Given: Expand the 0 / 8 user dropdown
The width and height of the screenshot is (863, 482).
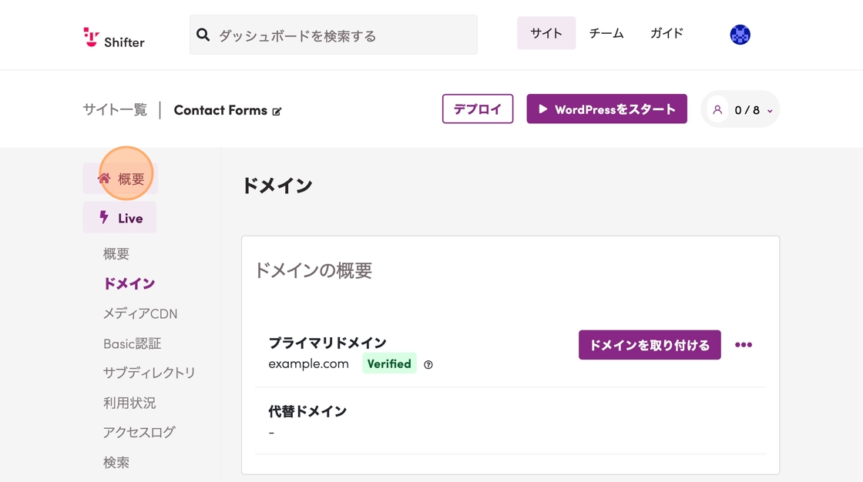Looking at the screenshot, I should coord(769,111).
